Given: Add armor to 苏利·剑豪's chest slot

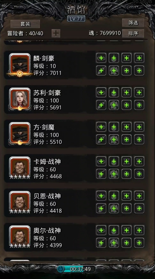Looking at the screenshot, I should 114,105.
